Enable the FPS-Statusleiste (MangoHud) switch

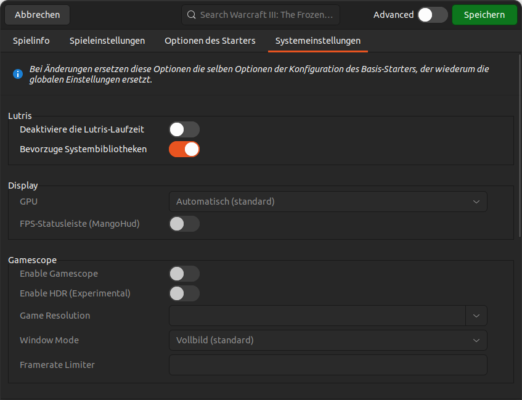click(x=184, y=224)
